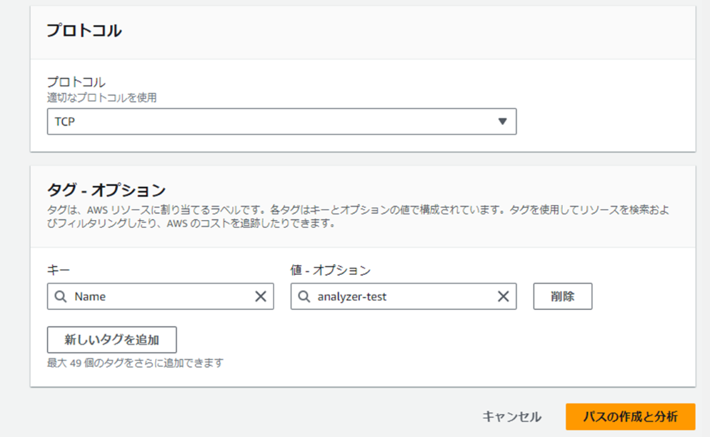
Task: Click the 適切なプロトコルを使用 hint text
Action: pyautogui.click(x=102, y=98)
